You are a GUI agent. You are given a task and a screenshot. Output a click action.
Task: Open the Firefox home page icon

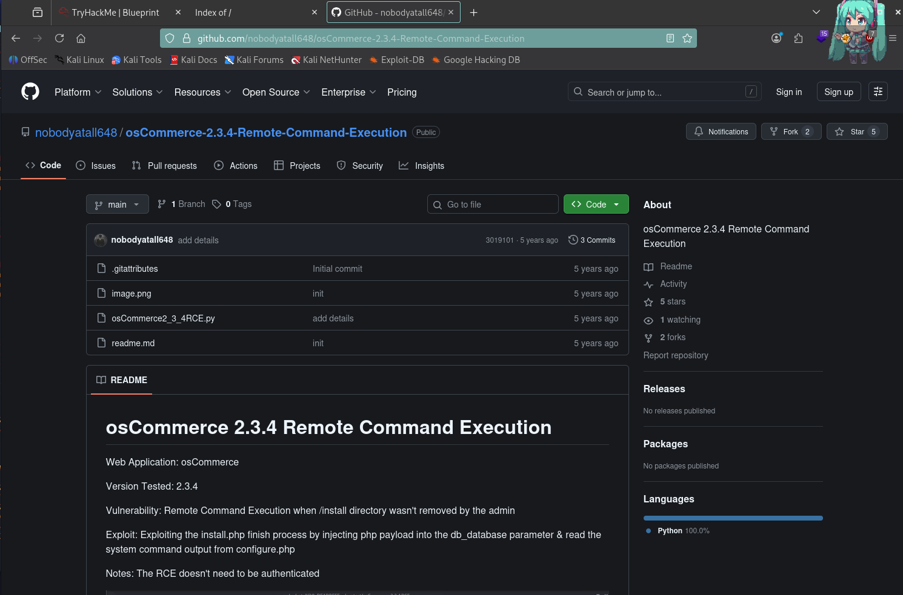click(81, 38)
